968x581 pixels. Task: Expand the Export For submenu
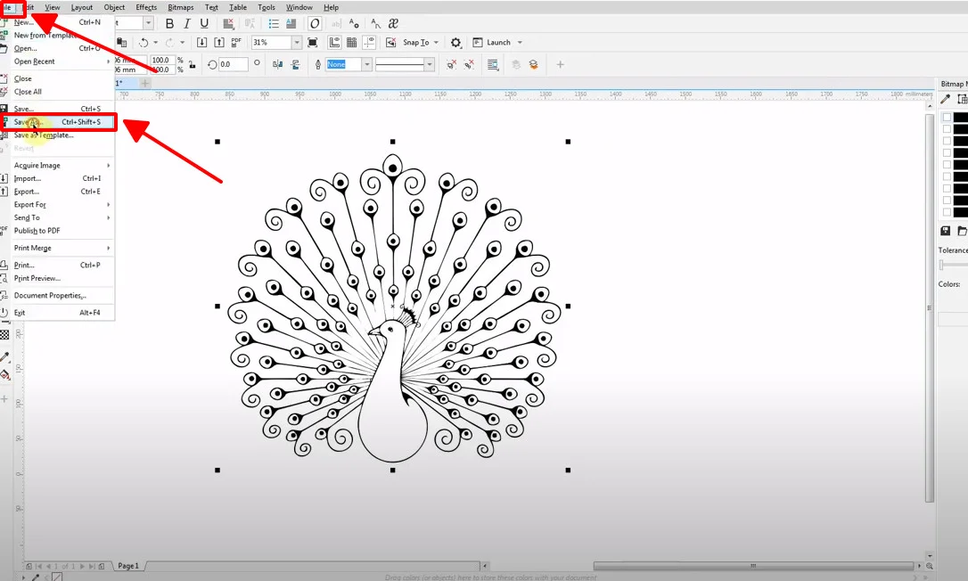(62, 204)
